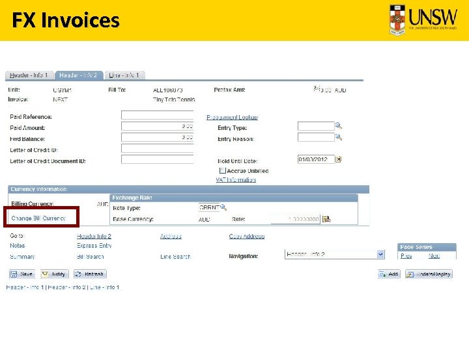The height and width of the screenshot is (351, 469).
Task: Click the Entry Type input field
Action: (x=316, y=126)
